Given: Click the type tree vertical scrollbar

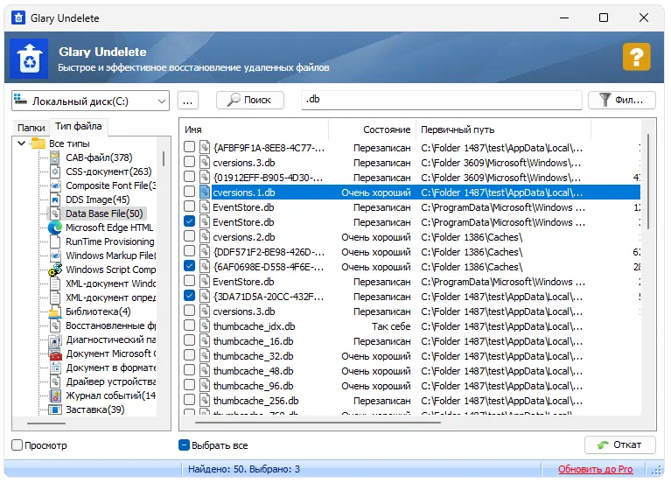Looking at the screenshot, I should point(164,158).
